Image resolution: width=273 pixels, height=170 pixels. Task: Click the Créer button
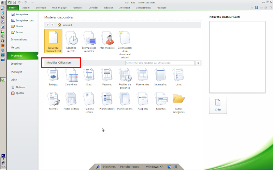(218, 105)
